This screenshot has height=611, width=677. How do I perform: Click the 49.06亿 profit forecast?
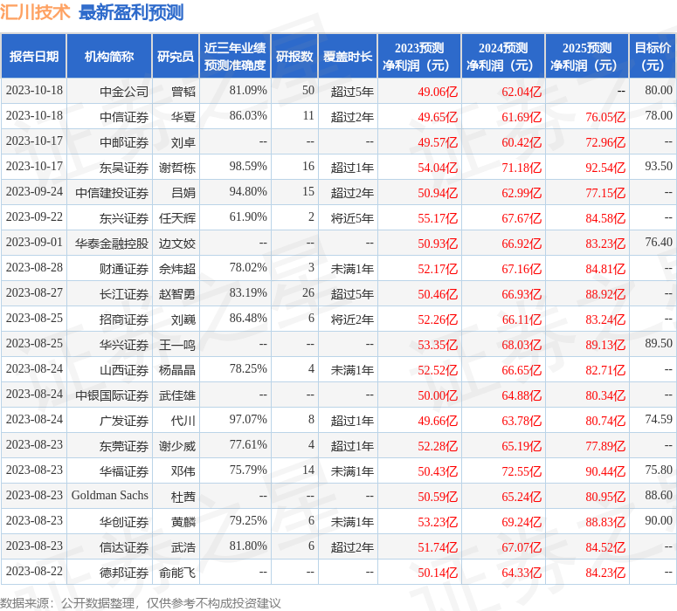438,92
